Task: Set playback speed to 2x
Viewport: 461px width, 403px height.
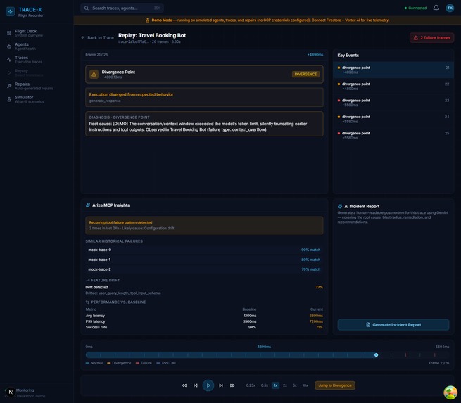Action: pos(285,385)
